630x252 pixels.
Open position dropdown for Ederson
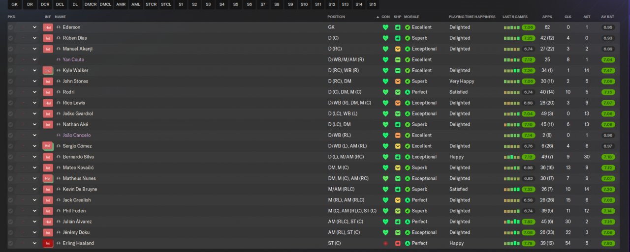(x=34, y=28)
